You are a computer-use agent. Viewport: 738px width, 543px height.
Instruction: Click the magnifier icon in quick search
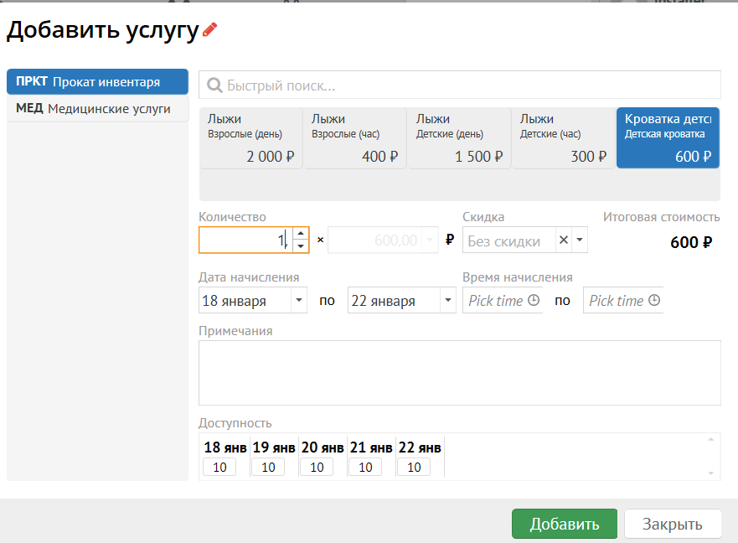coord(214,85)
